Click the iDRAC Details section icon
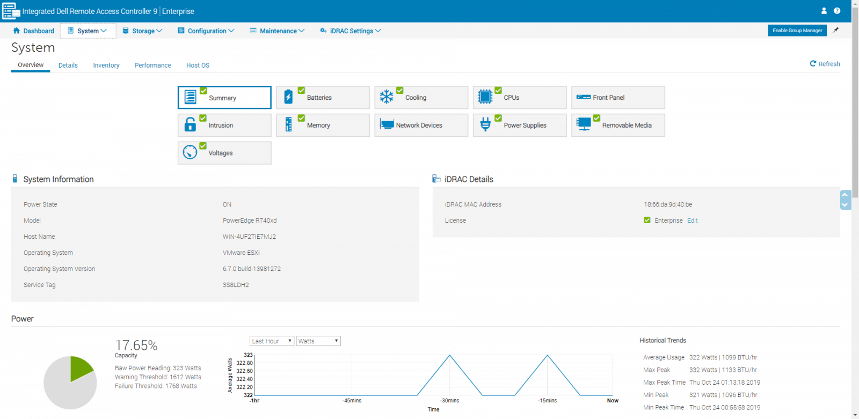The width and height of the screenshot is (859, 419). pos(436,179)
